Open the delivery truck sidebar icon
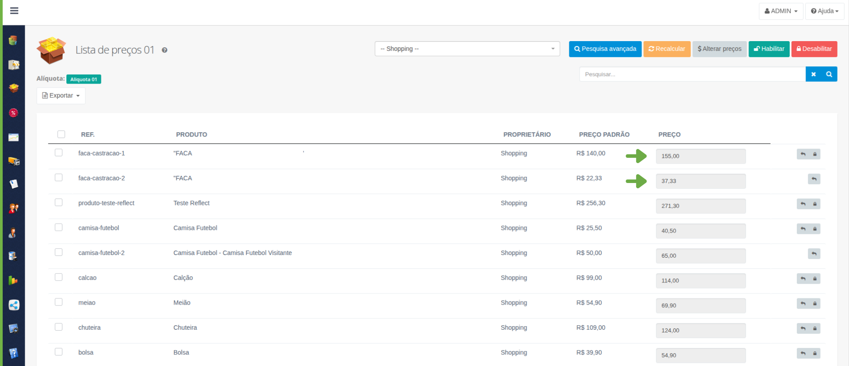Viewport: 849px width, 366px height. point(14,161)
